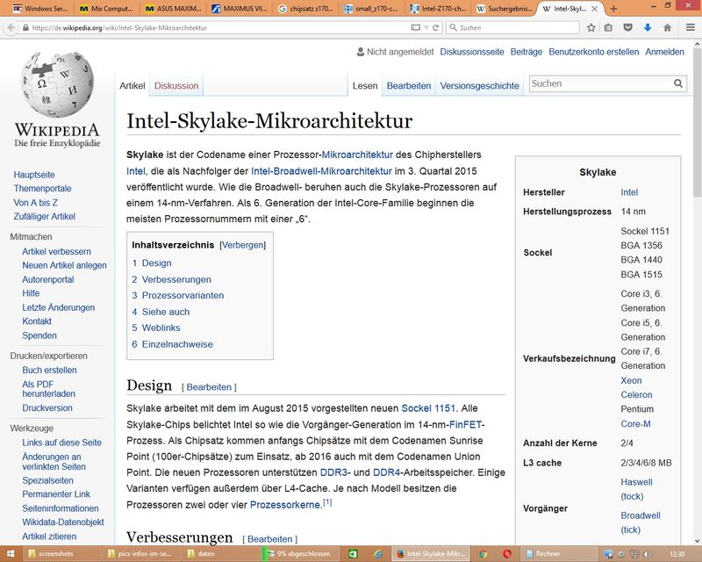702x562 pixels.
Task: Follow the Intel-Broadwell-Mikroarchitektur link
Action: [x=321, y=170]
